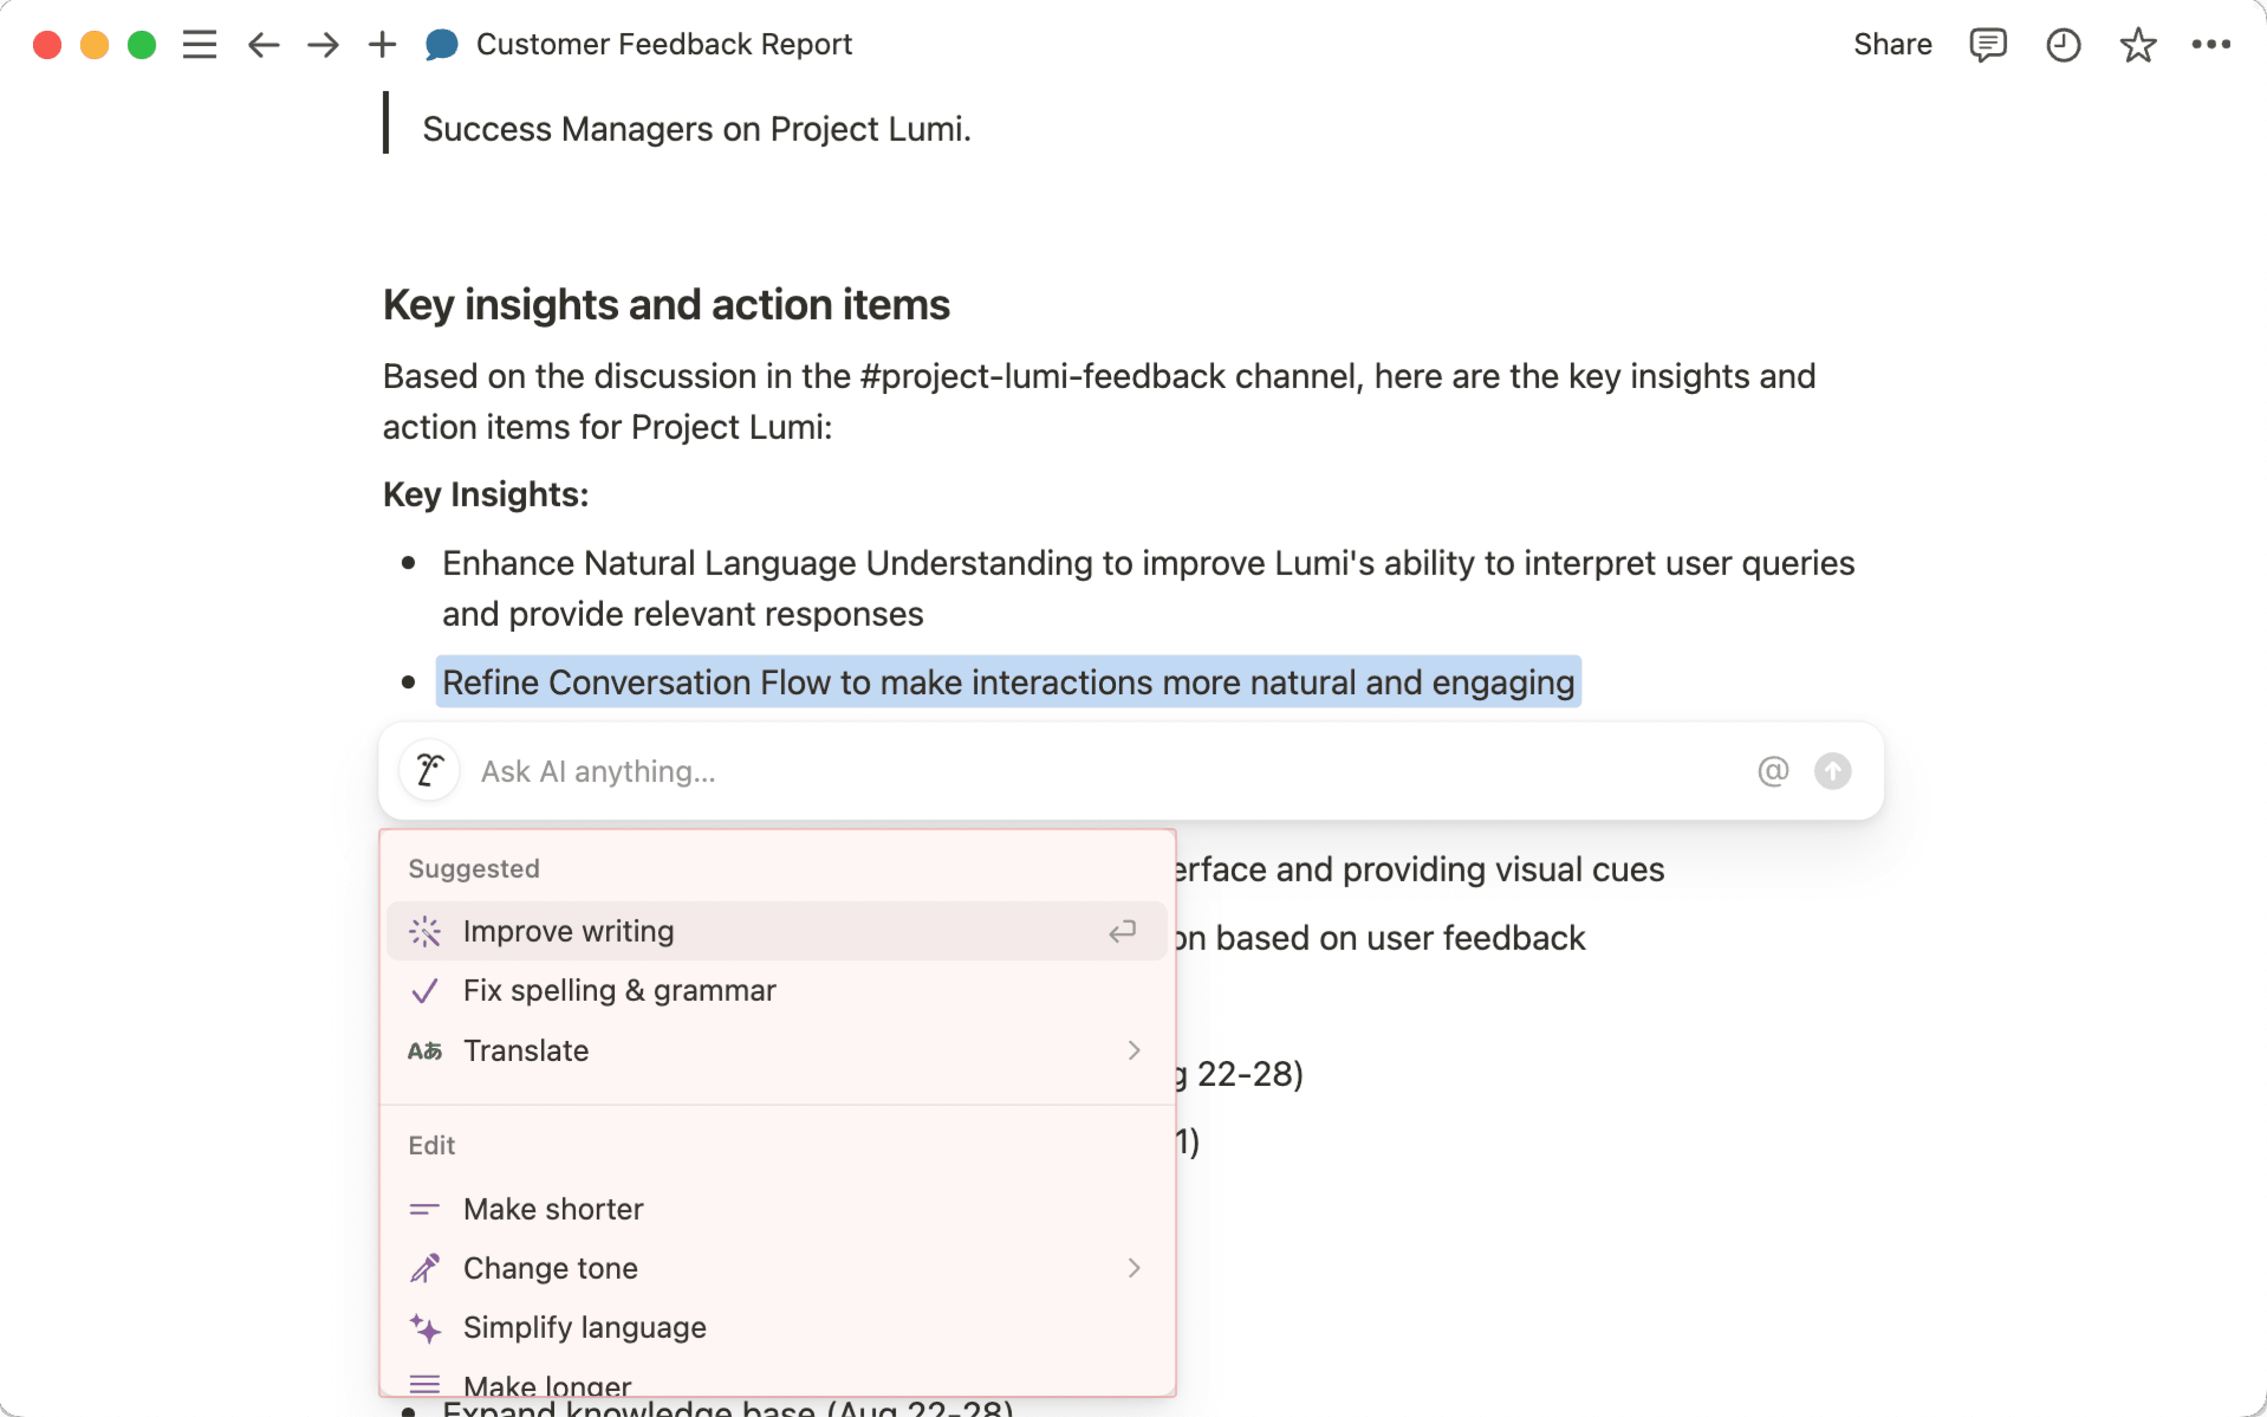Open the sidebar hamburger menu
The image size is (2267, 1417).
coord(200,44)
